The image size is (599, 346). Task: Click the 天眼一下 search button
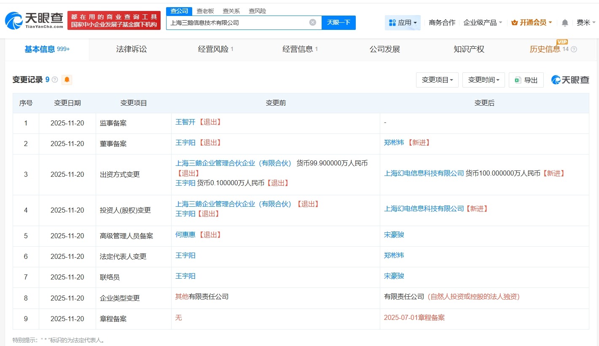pos(339,23)
